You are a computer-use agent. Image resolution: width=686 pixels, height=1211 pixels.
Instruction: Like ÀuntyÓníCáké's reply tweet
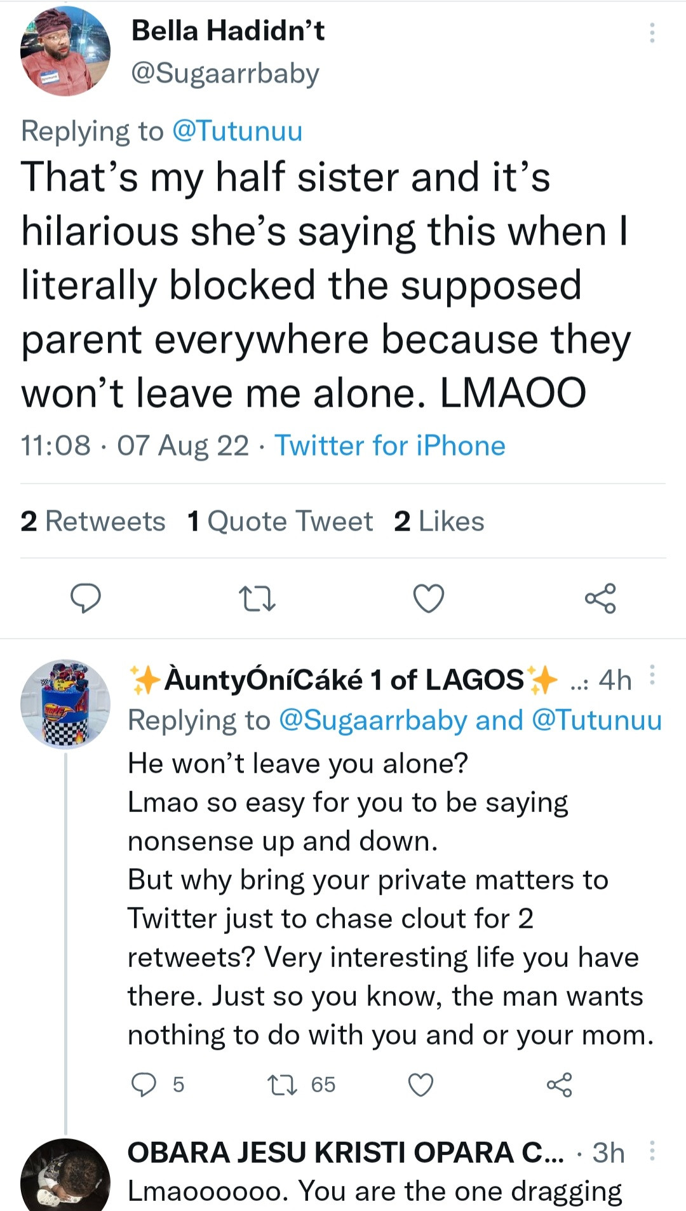(x=420, y=1085)
